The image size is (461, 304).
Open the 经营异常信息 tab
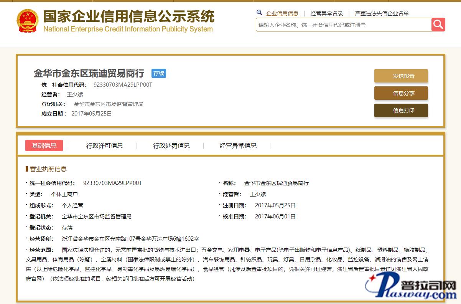click(x=238, y=145)
